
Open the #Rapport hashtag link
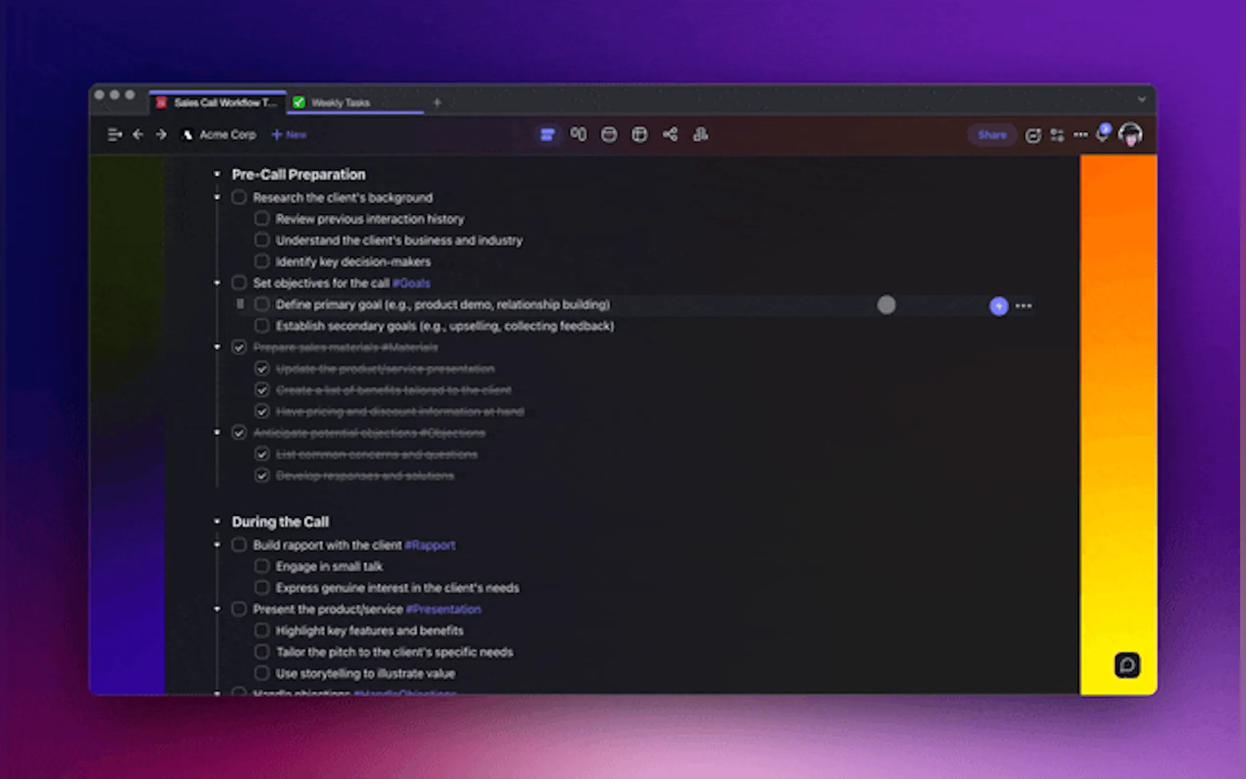pyautogui.click(x=430, y=545)
